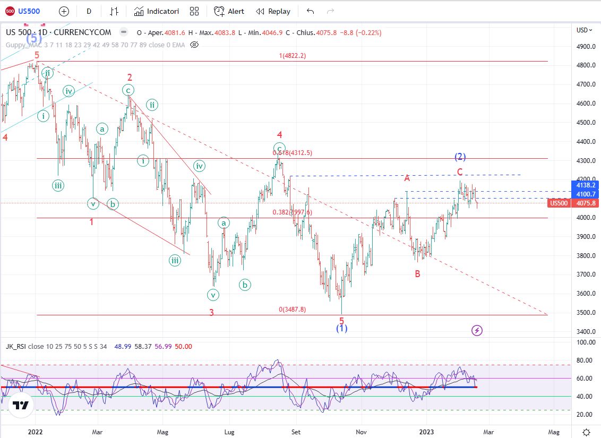This screenshot has width=601, height=438.
Task: Click the 3400.0 price axis label
Action: pos(586,332)
